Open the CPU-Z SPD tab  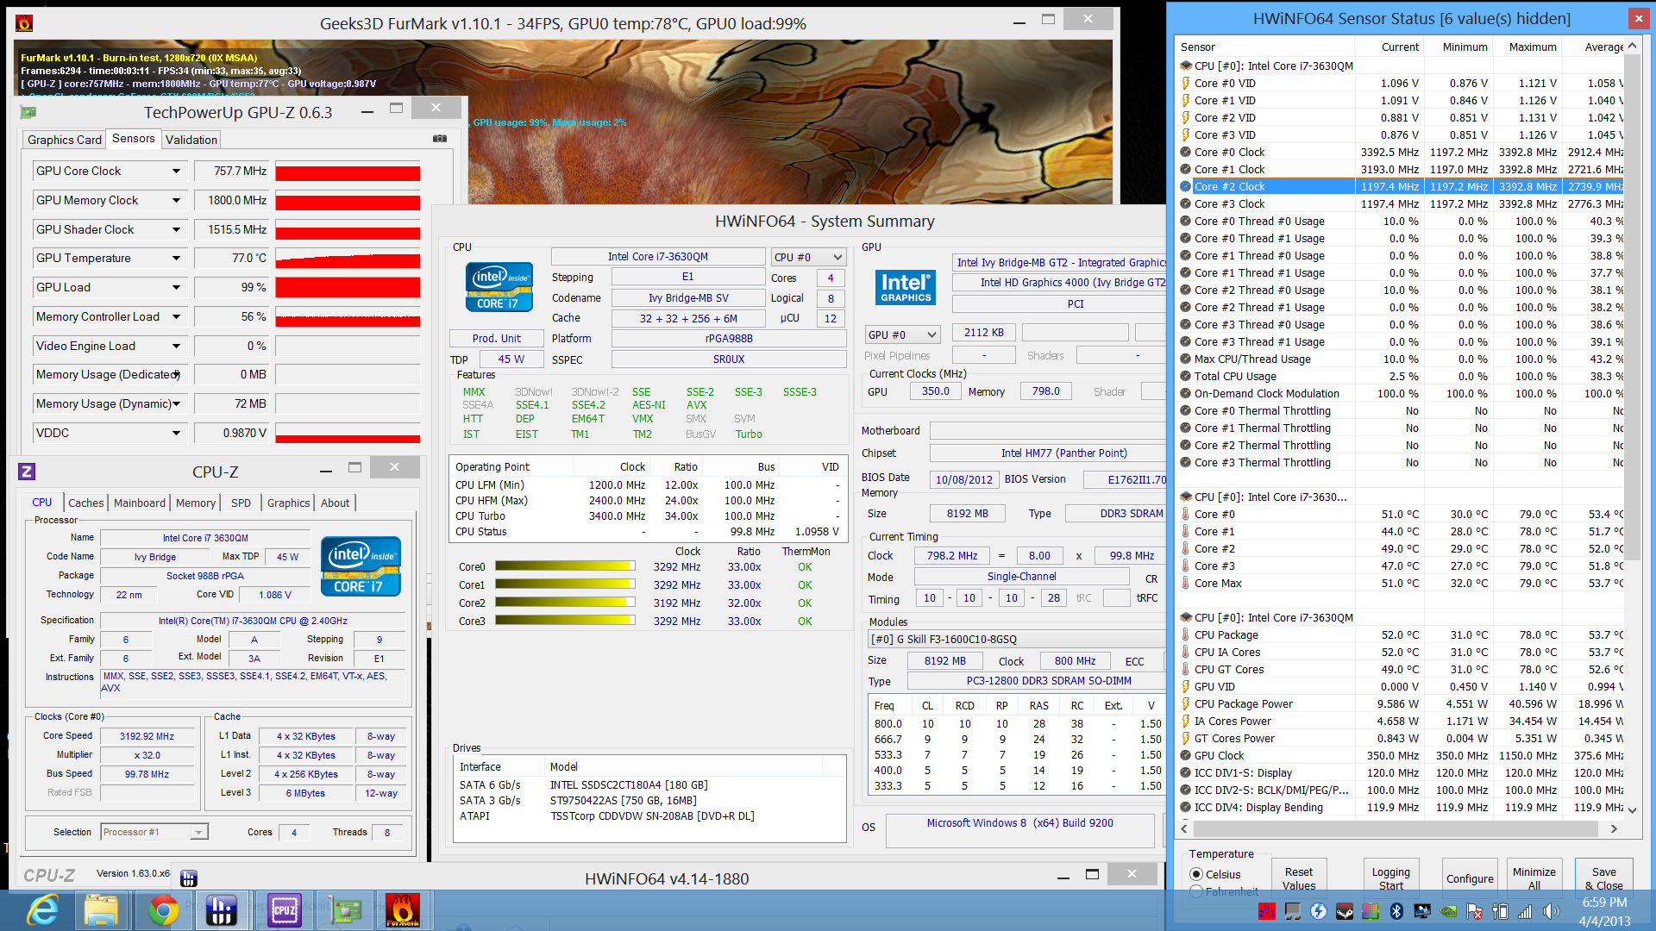(241, 503)
